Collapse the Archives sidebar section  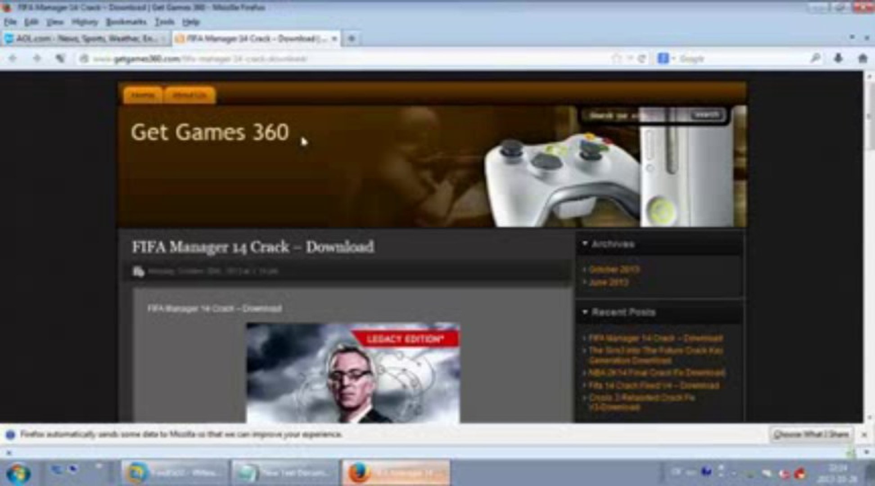pos(585,244)
